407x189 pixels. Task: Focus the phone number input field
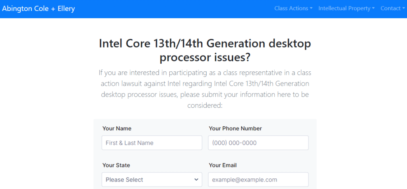(258, 143)
